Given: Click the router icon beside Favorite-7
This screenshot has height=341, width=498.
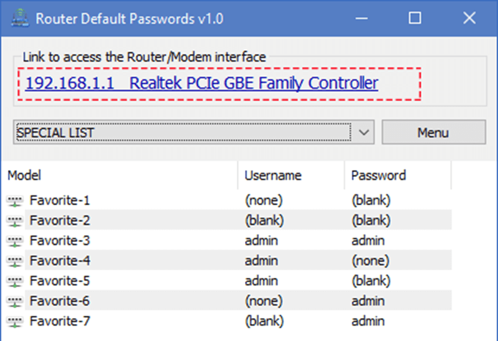Looking at the screenshot, I should pos(15,322).
